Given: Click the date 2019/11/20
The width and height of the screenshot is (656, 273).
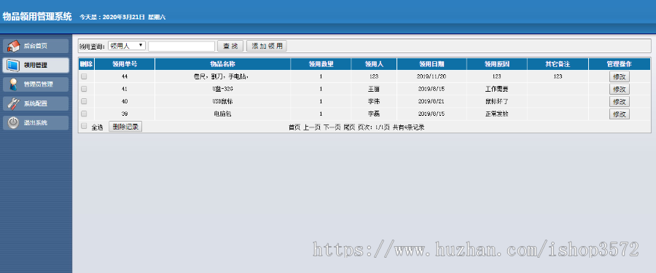Looking at the screenshot, I should pos(432,77).
